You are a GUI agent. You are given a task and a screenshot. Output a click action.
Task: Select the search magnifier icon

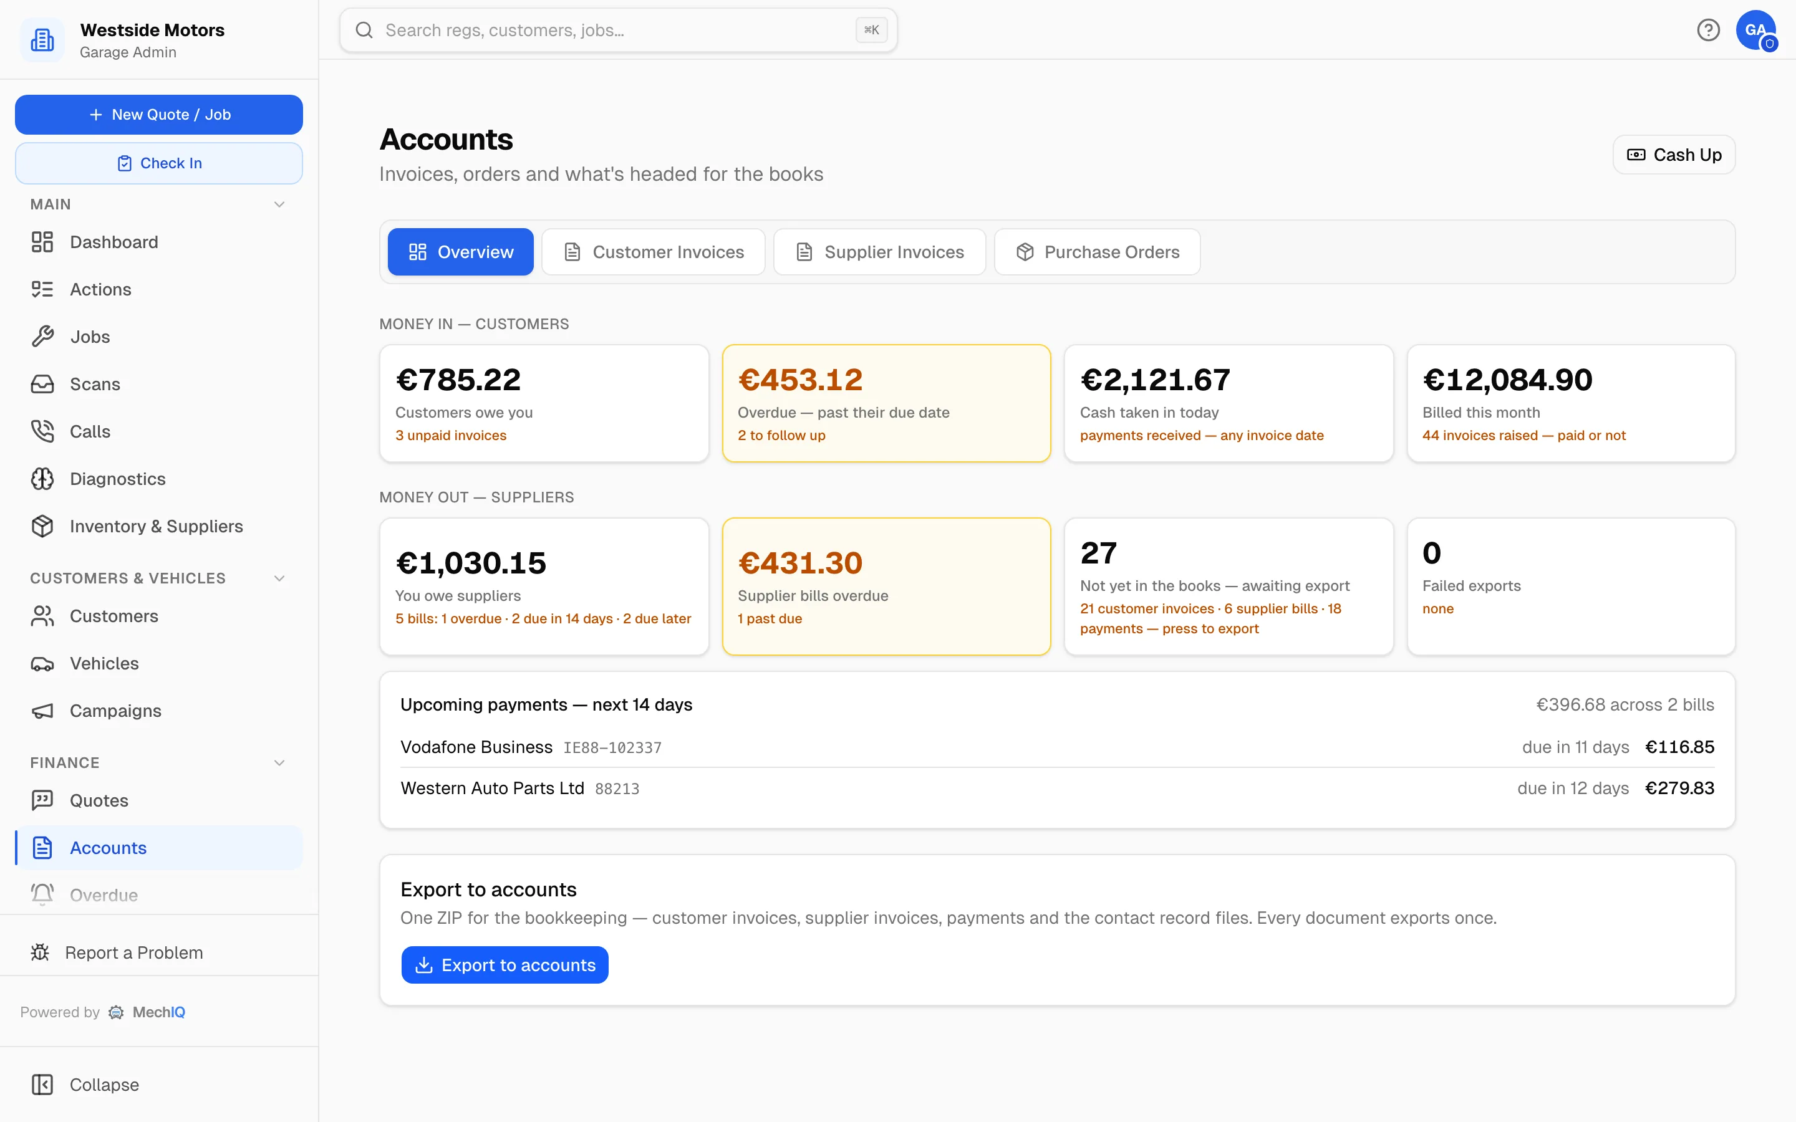pos(364,30)
